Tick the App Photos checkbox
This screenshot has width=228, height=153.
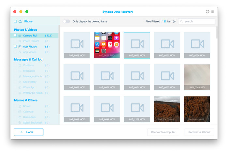tap(15, 46)
